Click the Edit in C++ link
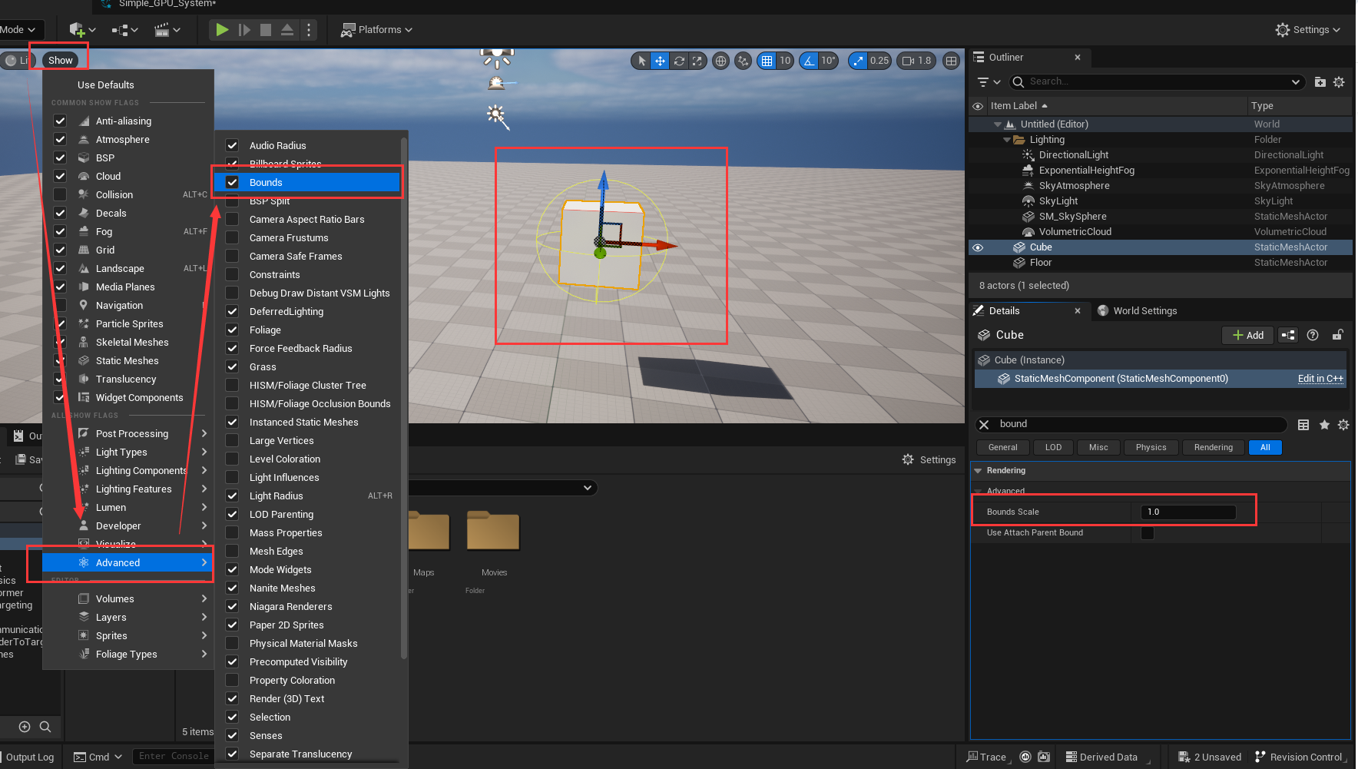This screenshot has height=769, width=1358. pos(1320,379)
